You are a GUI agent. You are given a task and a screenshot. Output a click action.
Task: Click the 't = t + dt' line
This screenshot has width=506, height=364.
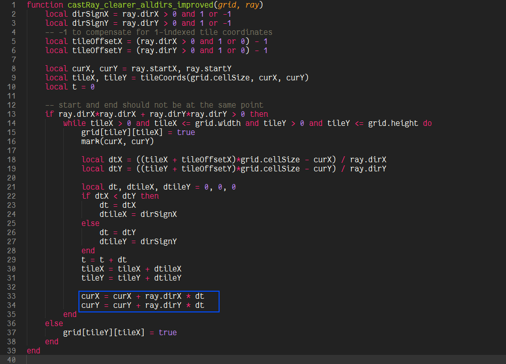point(104,260)
